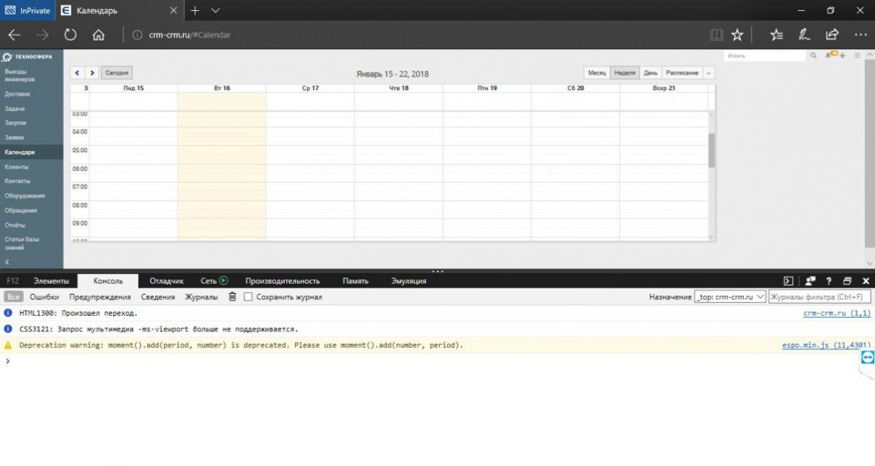Viewport: 875px width, 466px height.
Task: Enable the Сохранить журнал checkbox
Action: 249,297
